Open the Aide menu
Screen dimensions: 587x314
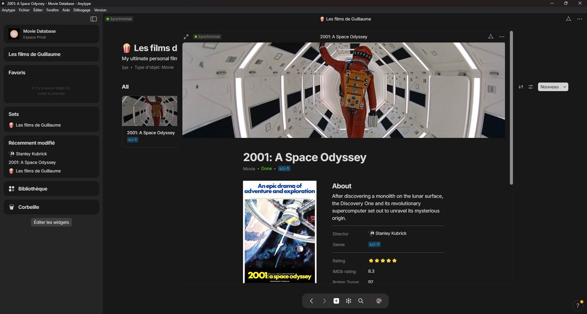[66, 10]
